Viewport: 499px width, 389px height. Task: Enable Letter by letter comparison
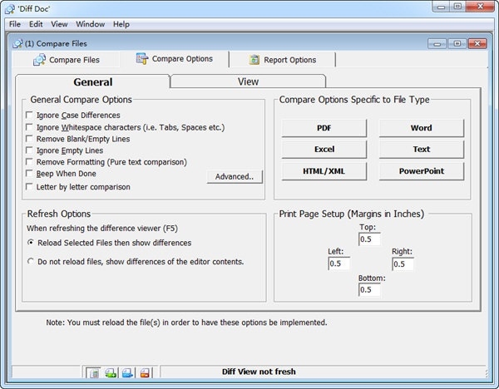(x=29, y=186)
